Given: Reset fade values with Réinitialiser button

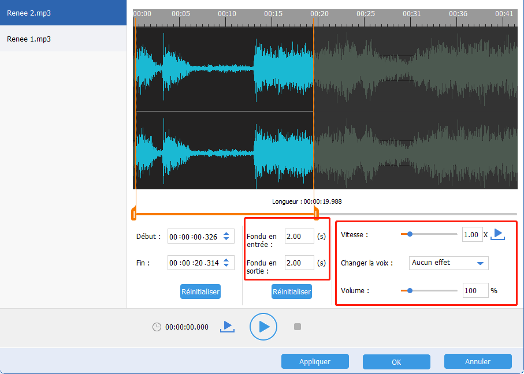Looking at the screenshot, I should pyautogui.click(x=292, y=291).
